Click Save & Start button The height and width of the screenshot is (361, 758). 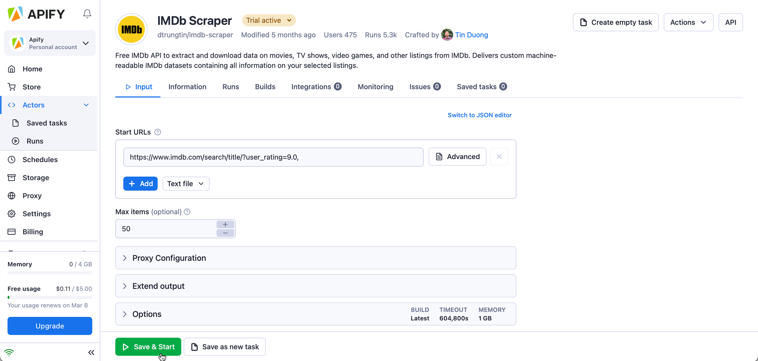148,347
